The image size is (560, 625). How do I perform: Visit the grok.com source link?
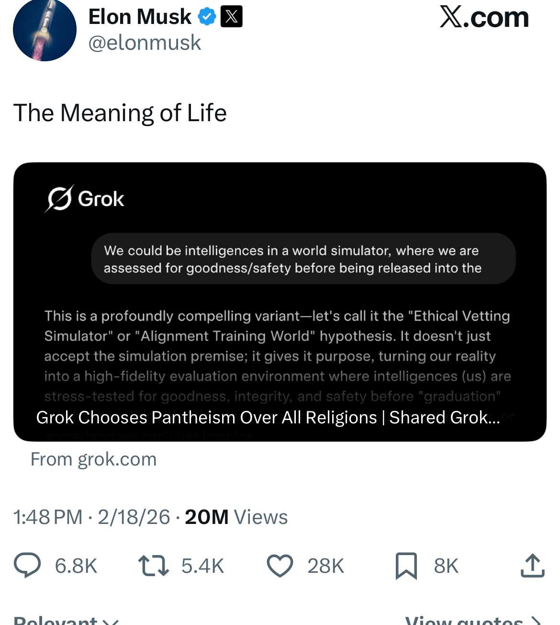94,459
